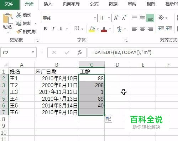Viewport: 178px width, 141px height.
Task: Toggle underline formatting
Action: [61, 29]
